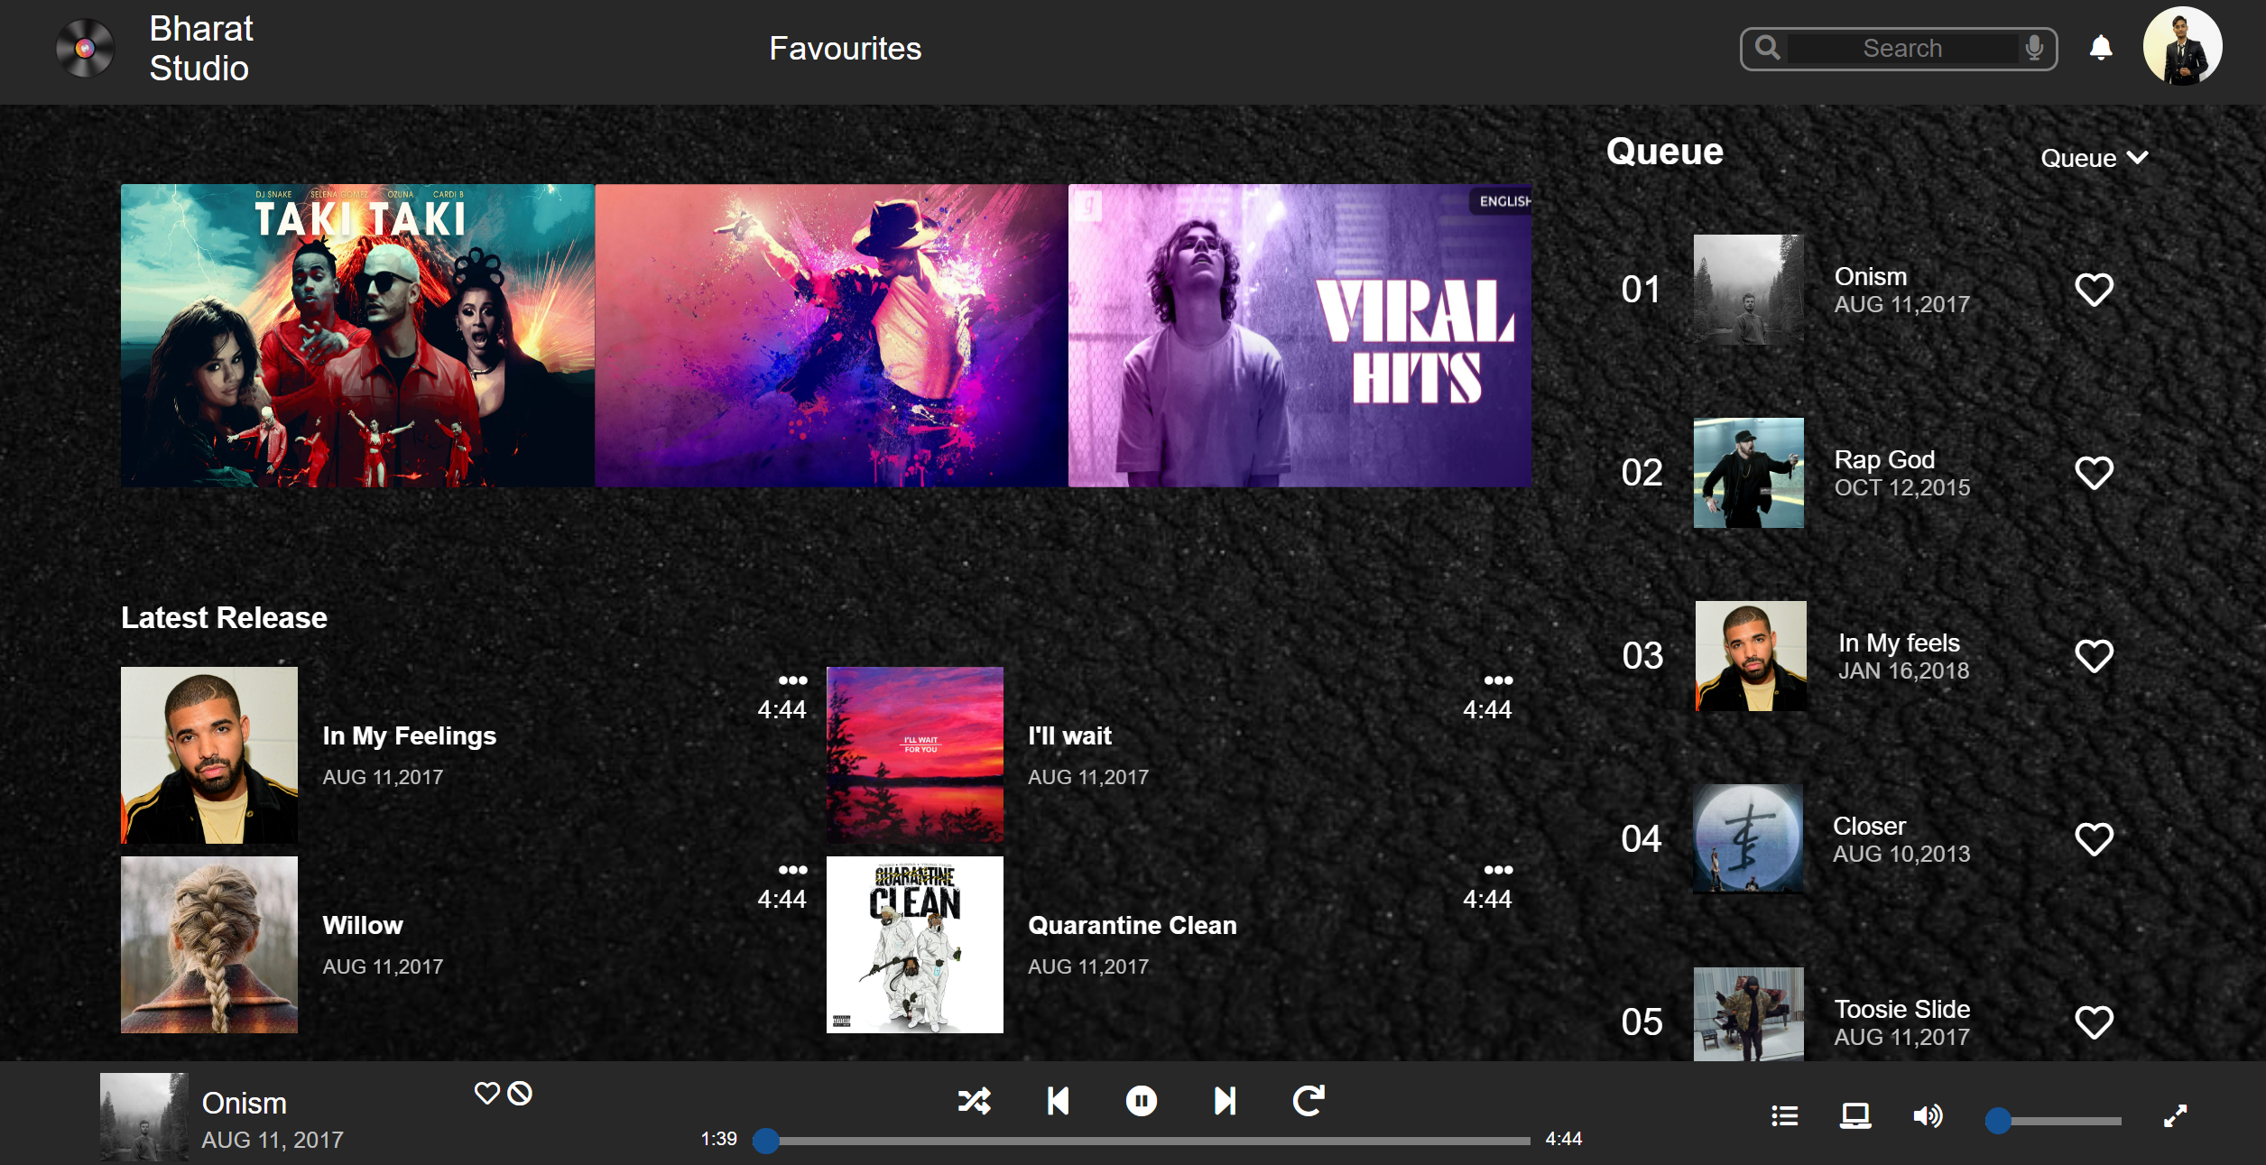Open more options for Quarantine Clean

[1498, 870]
